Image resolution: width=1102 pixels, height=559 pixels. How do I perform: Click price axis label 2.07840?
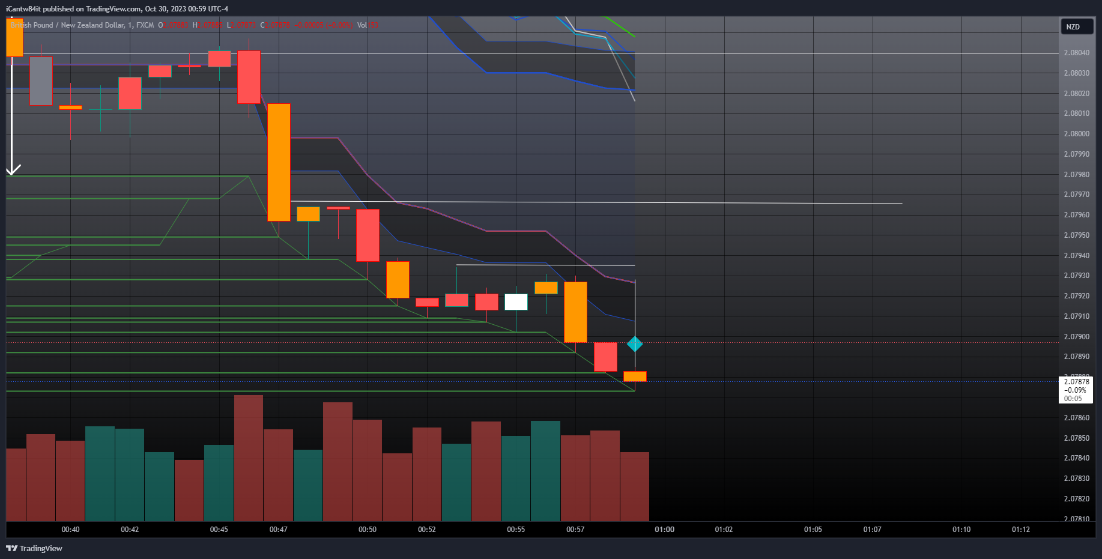[x=1076, y=458]
